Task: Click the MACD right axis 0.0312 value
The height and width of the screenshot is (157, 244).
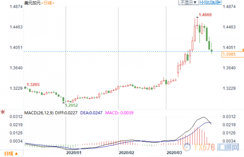Action: click(229, 117)
